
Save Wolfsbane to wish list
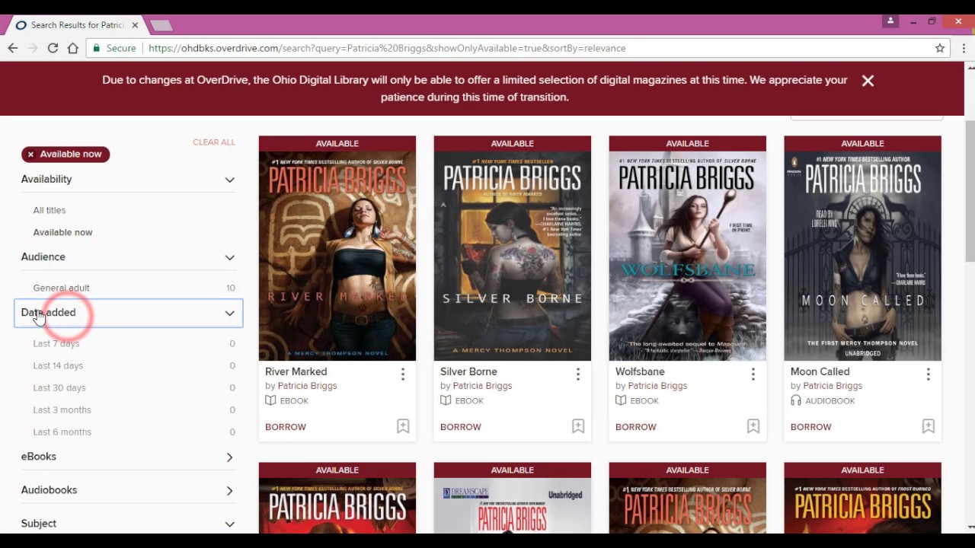(753, 426)
